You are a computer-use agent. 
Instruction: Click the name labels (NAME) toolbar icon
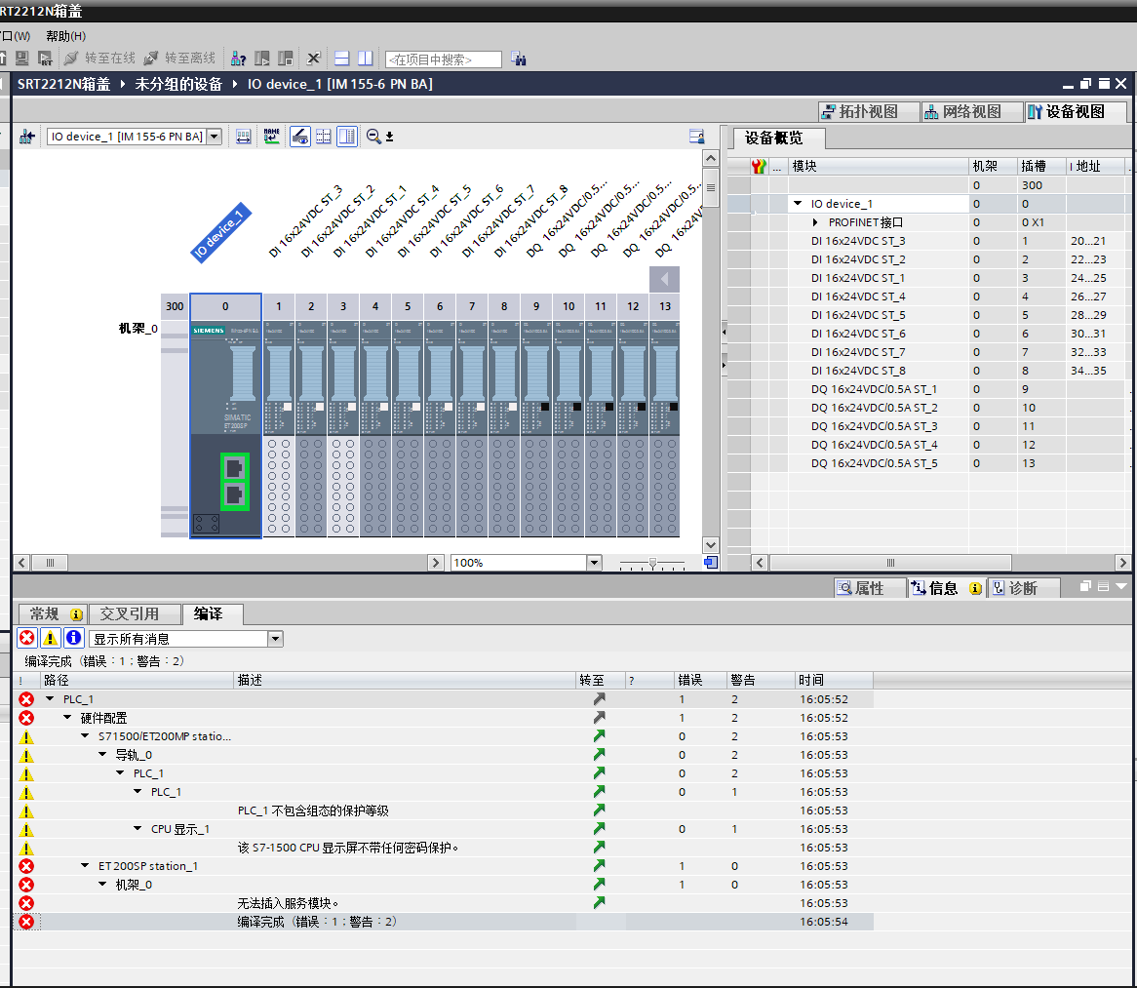click(x=272, y=137)
